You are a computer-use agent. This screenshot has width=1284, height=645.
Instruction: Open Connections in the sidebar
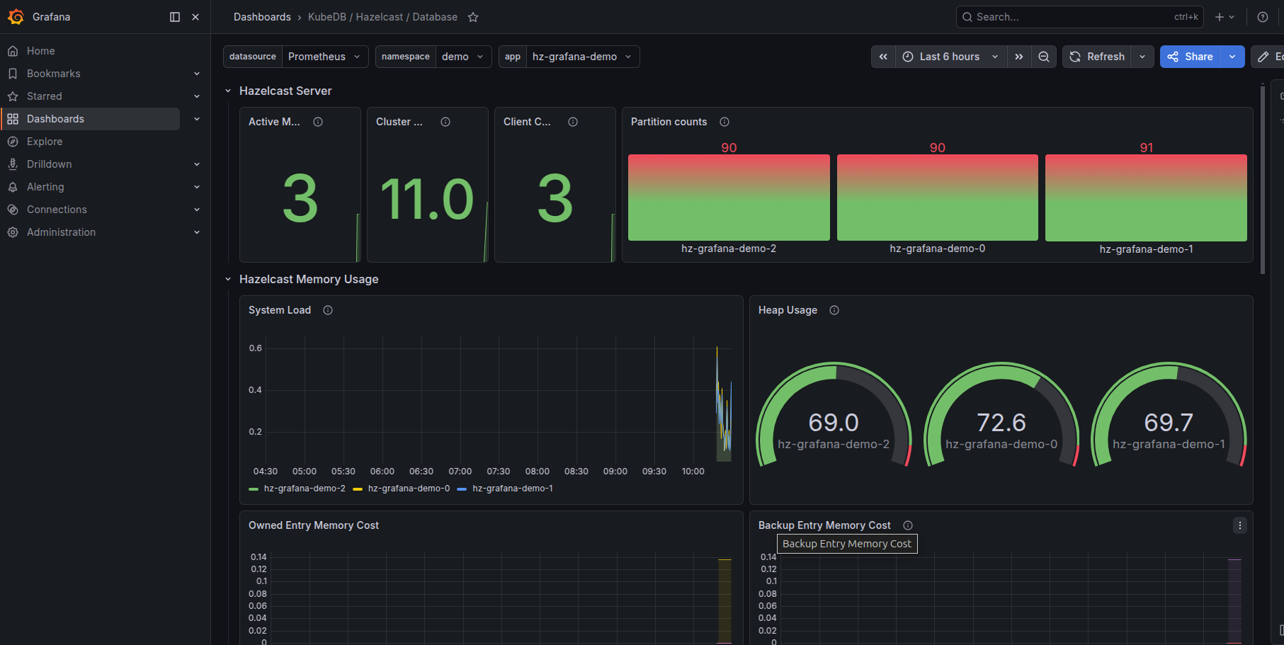pyautogui.click(x=57, y=210)
